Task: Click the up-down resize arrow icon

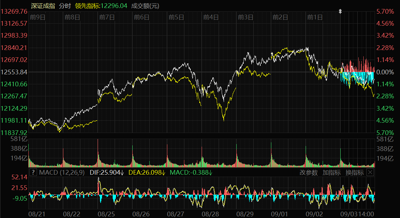Action: (340, 11)
